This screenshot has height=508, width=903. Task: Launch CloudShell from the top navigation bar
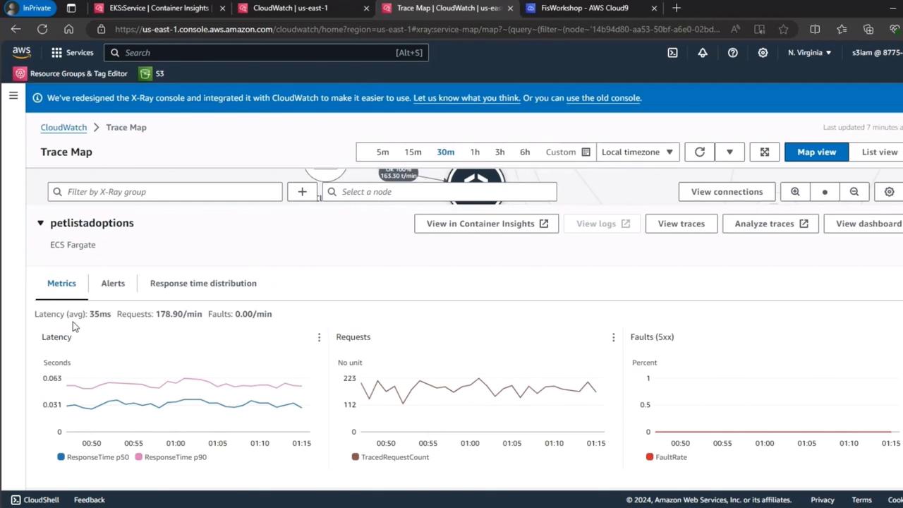pyautogui.click(x=672, y=53)
